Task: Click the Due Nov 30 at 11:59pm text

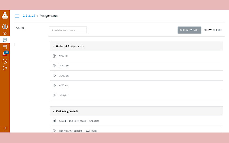Action: (71, 131)
